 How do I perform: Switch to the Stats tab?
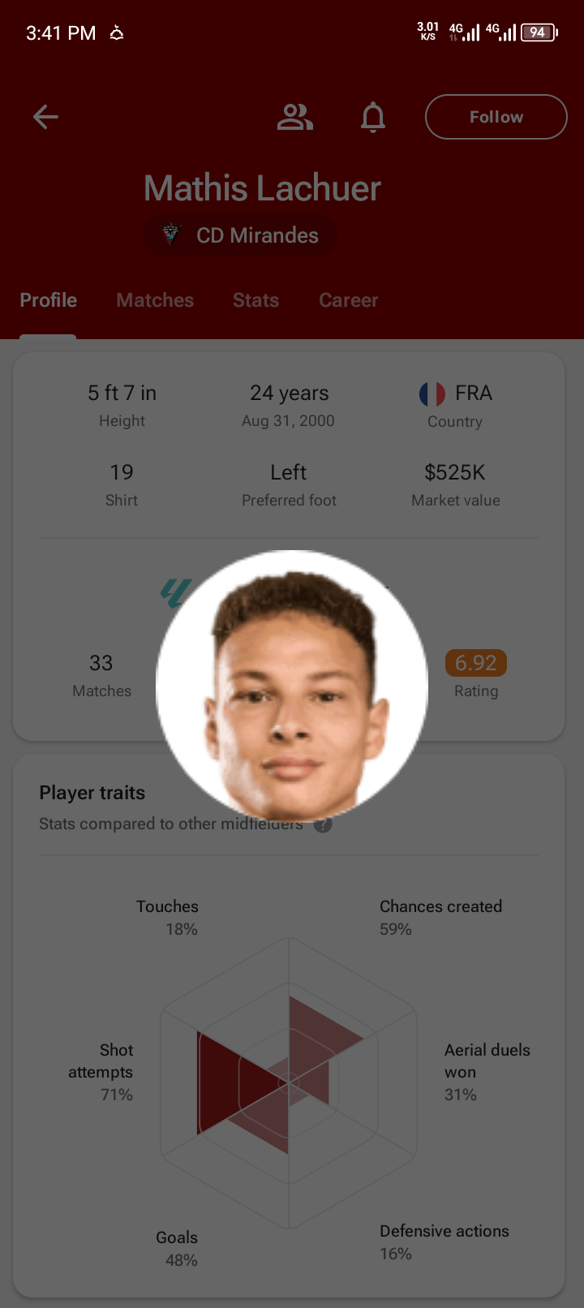[255, 300]
